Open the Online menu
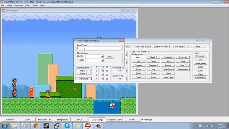 pyautogui.click(x=35, y=5)
